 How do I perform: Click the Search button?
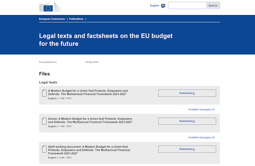213,6
